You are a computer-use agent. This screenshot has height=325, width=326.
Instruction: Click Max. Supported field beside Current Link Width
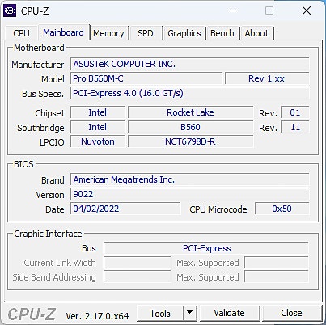277,263
